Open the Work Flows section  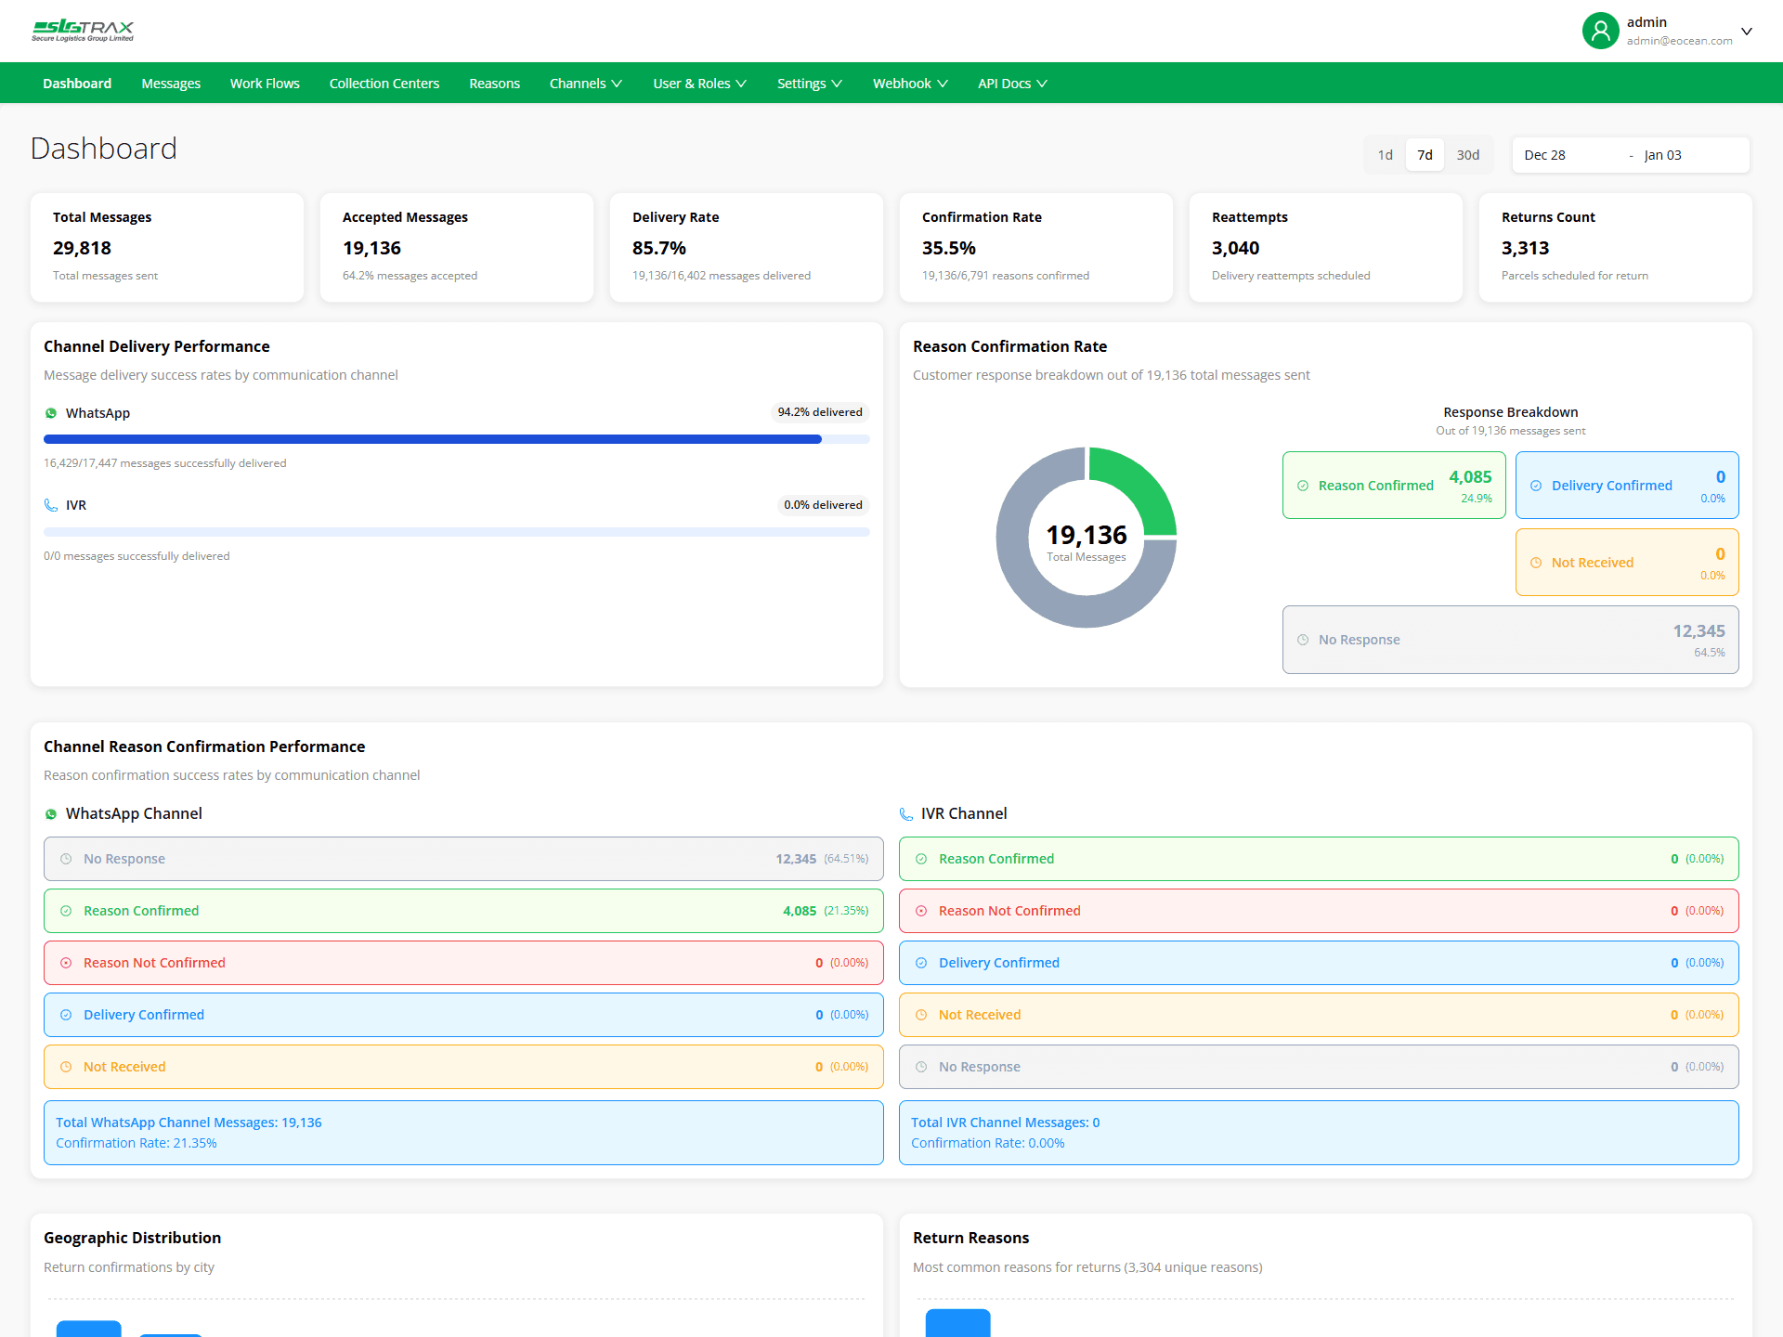coord(265,83)
